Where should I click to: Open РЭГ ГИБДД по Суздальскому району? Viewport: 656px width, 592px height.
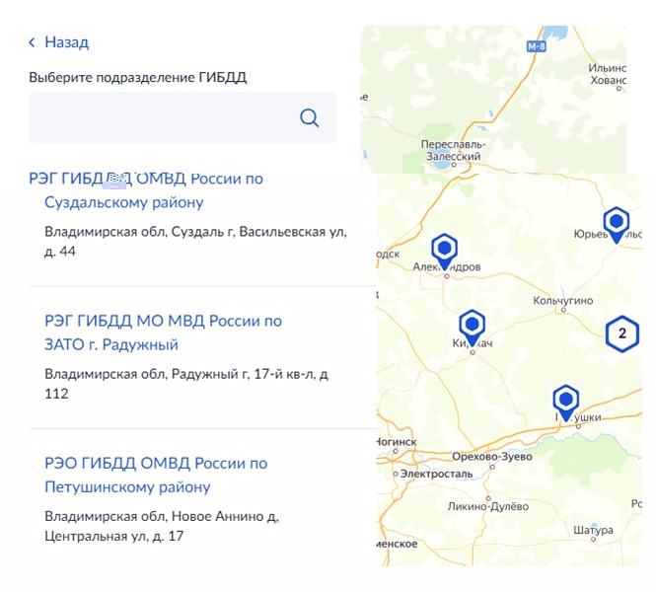(146, 190)
